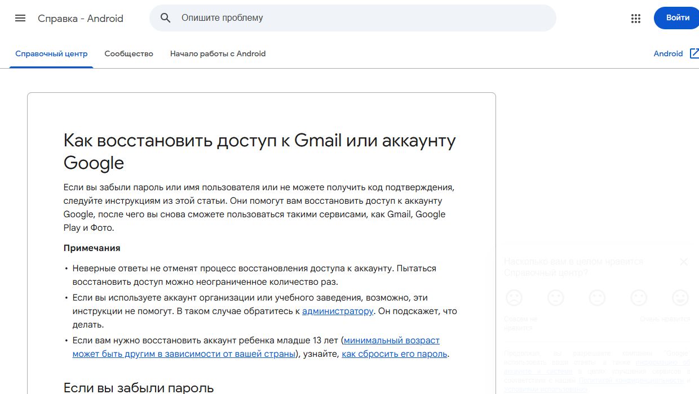
Task: Close the faded survey popup
Action: (684, 262)
